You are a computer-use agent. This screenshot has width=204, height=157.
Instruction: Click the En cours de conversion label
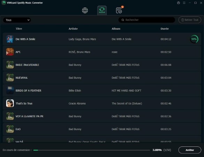pos(17,150)
